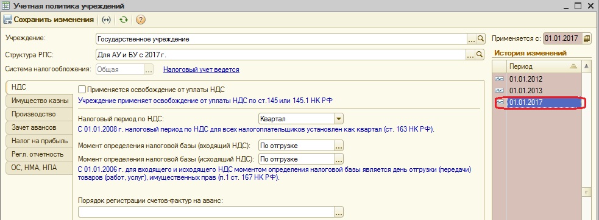Click the исходящий НДС По отгрузке field

click(x=296, y=159)
